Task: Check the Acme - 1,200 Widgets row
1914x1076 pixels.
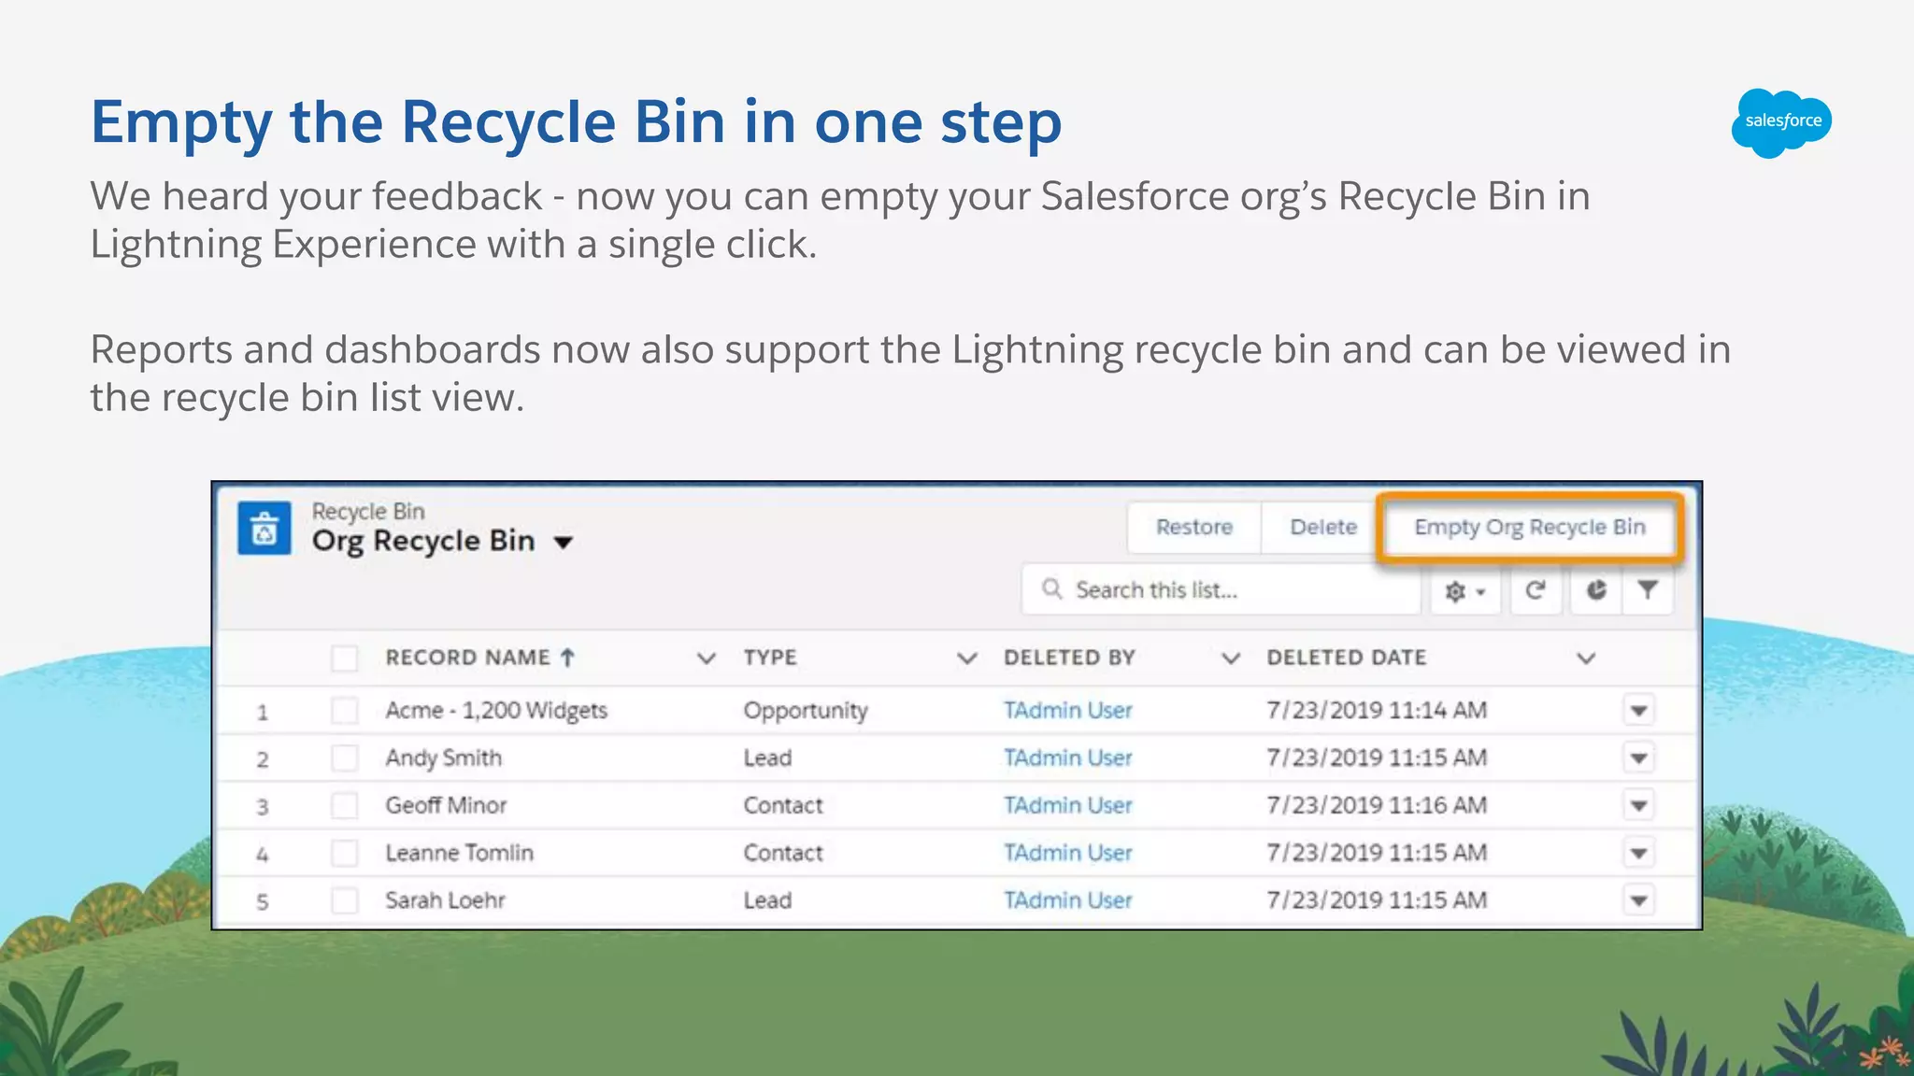Action: point(345,711)
